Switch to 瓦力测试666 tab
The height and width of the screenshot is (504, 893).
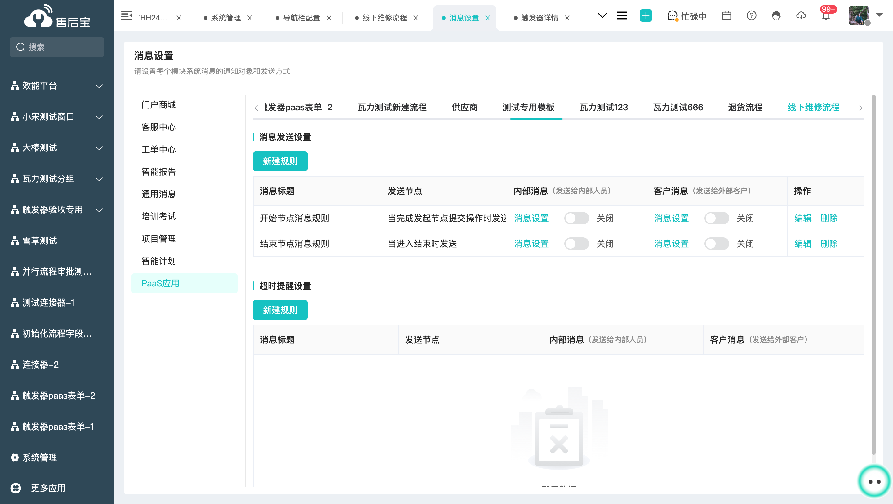pos(678,108)
